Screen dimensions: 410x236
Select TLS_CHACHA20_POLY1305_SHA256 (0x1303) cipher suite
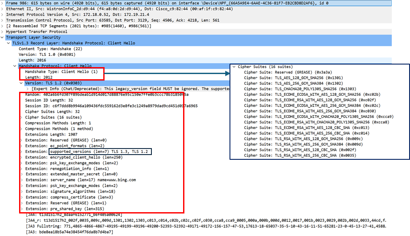pyautogui.click(x=300, y=89)
